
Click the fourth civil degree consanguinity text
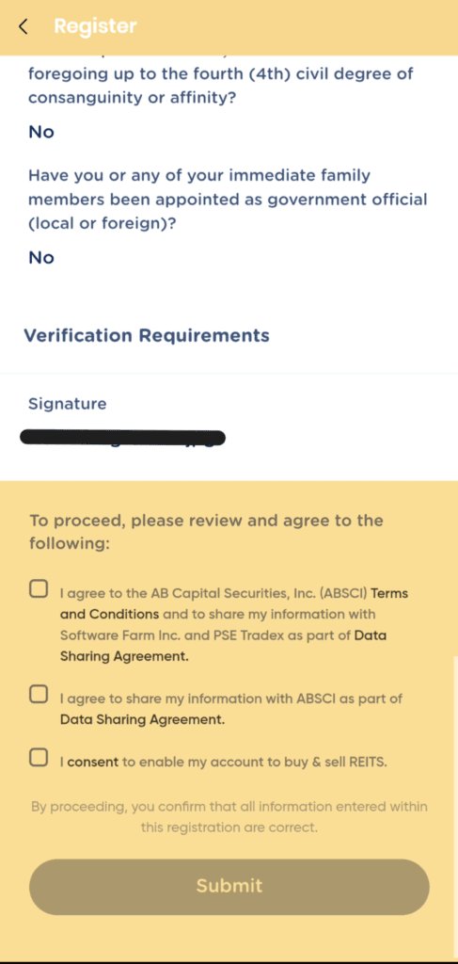tap(221, 86)
